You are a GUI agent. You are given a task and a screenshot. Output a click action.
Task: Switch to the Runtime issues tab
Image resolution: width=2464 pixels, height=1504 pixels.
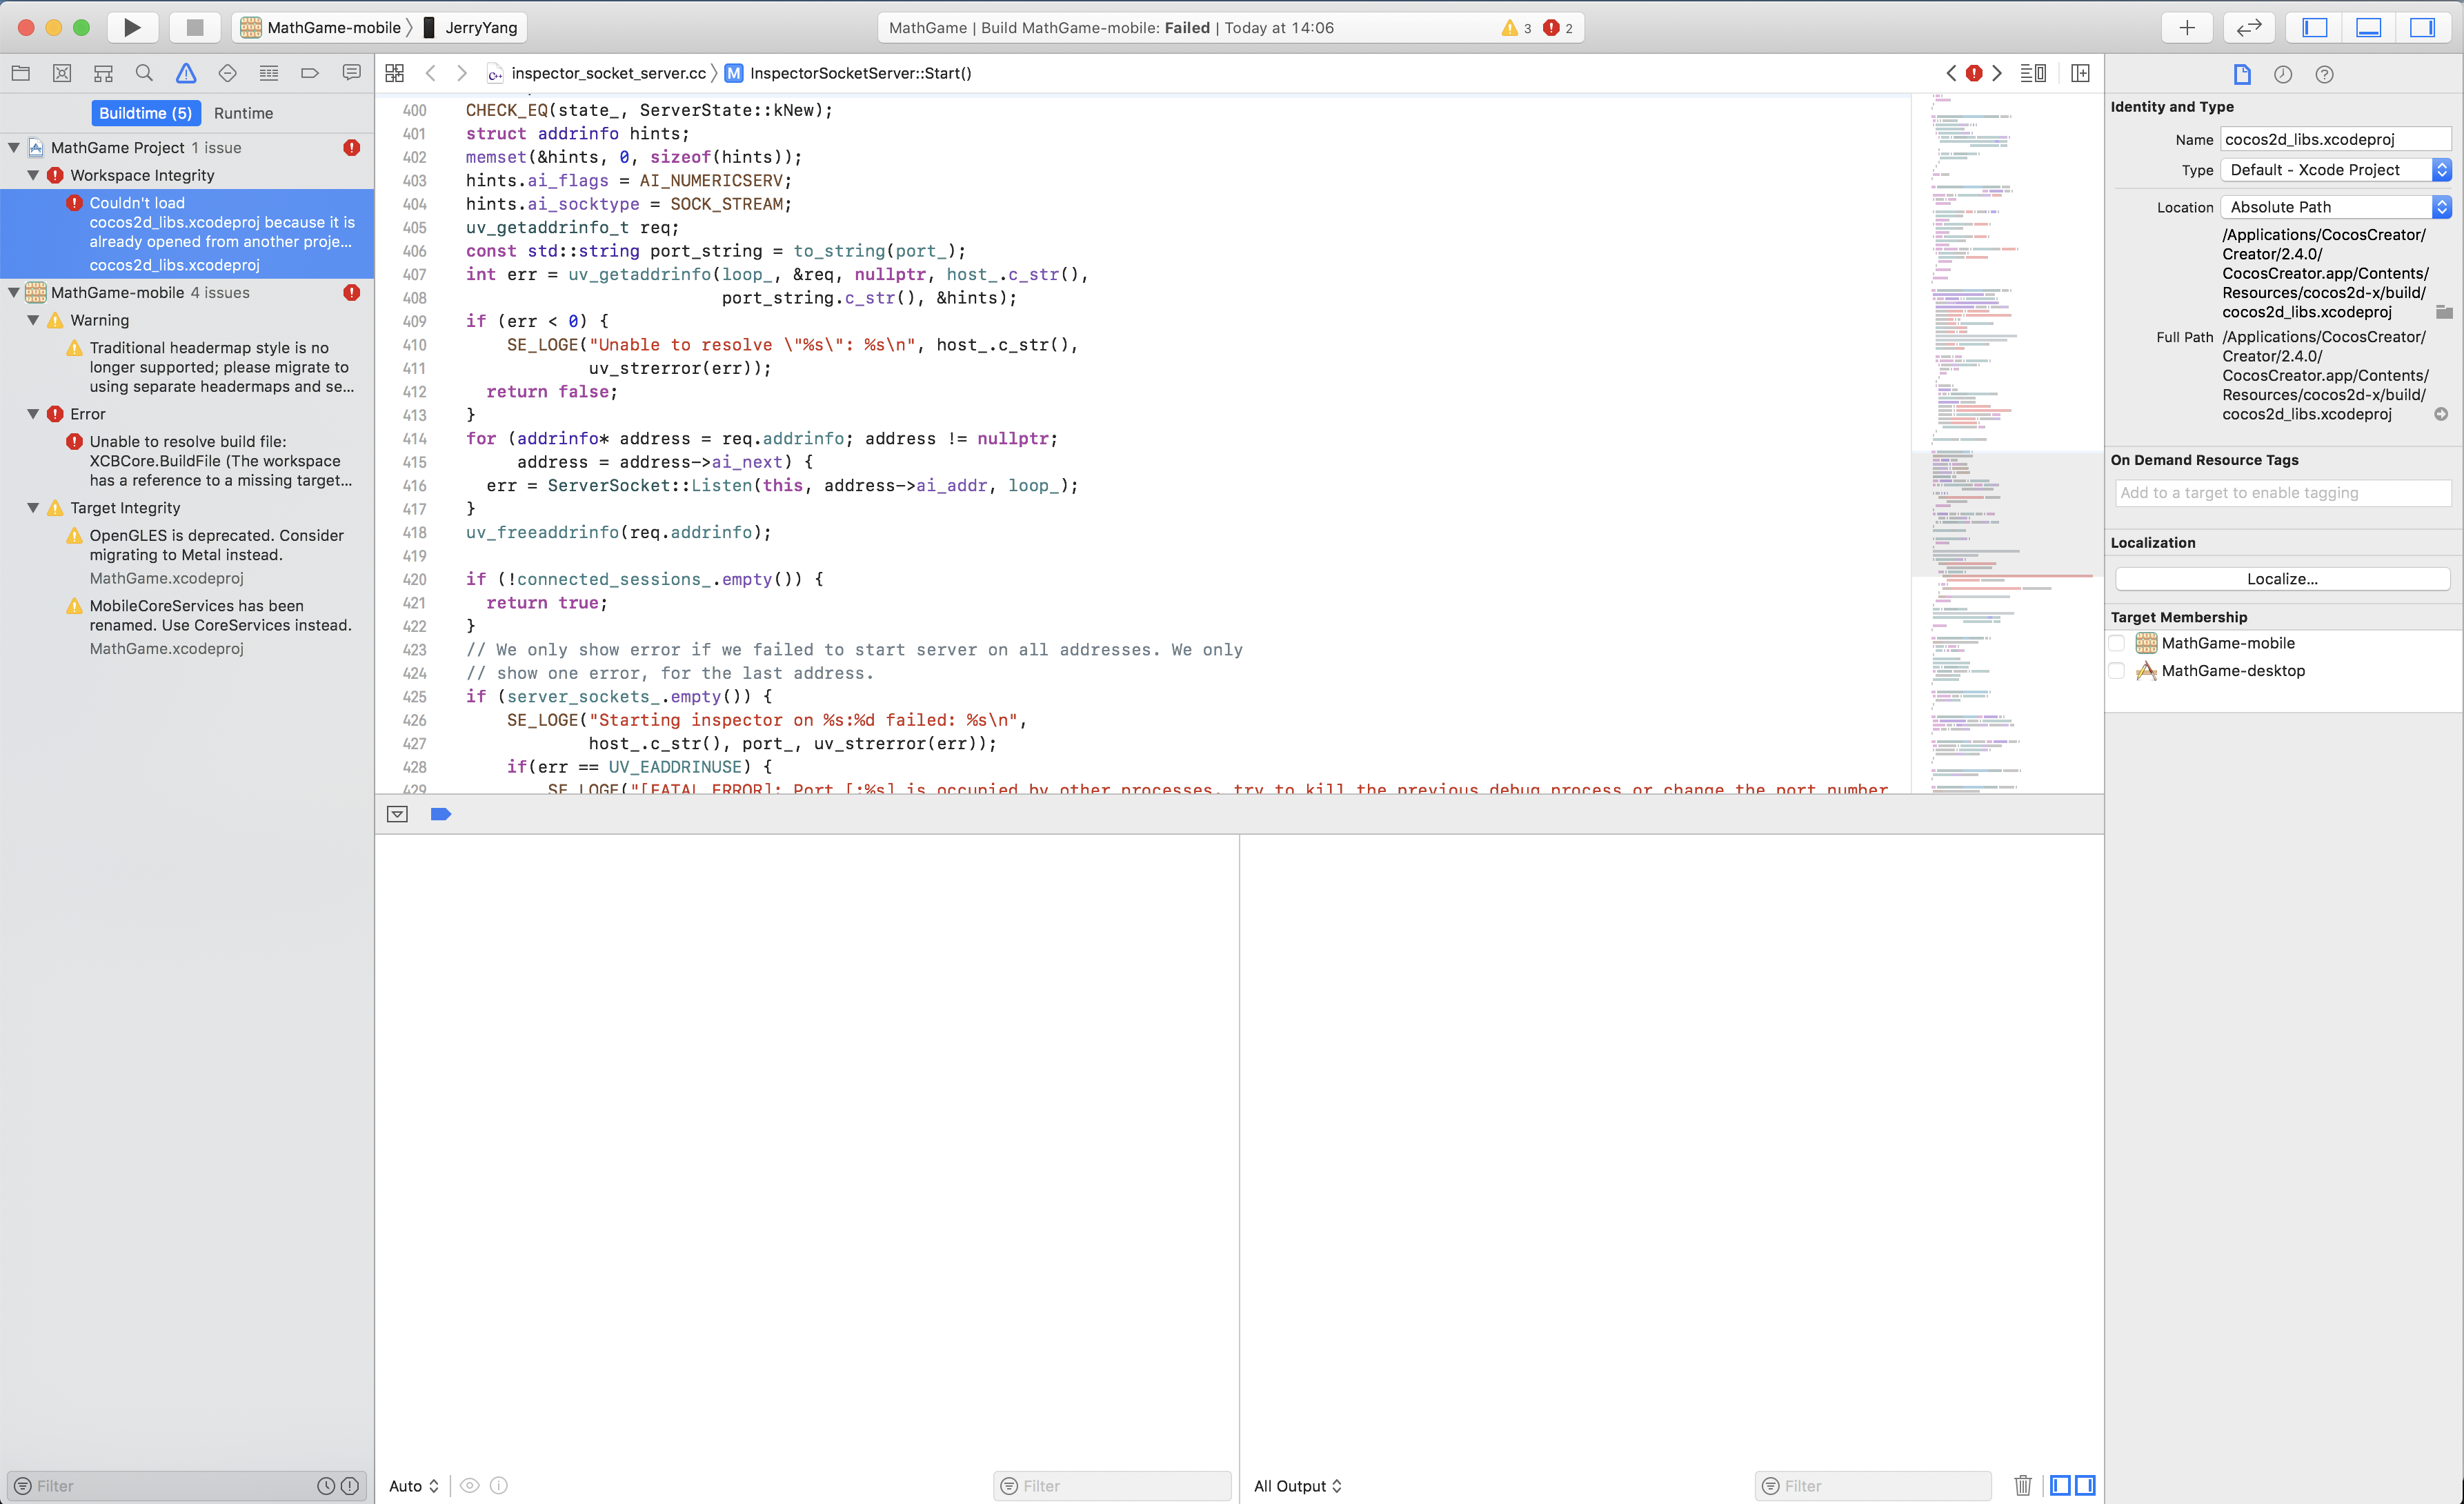point(243,113)
